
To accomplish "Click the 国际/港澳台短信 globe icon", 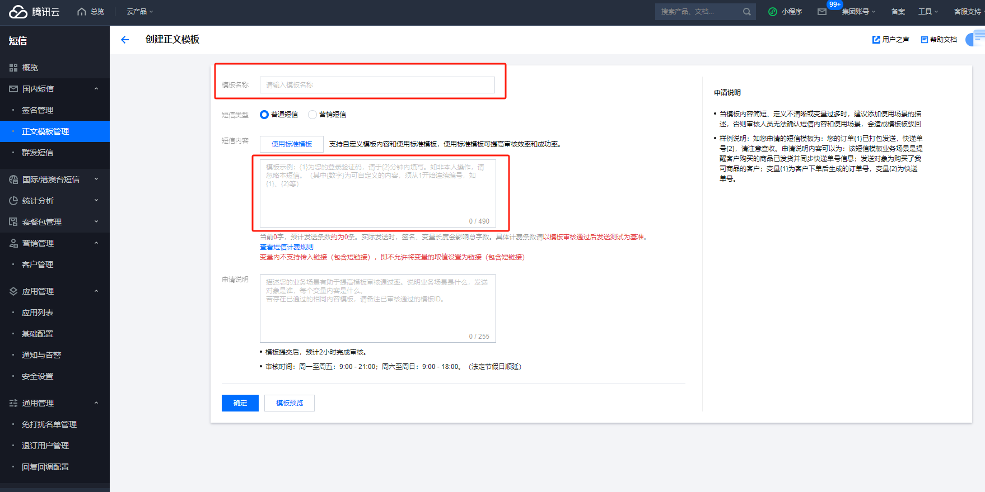I will coord(13,179).
